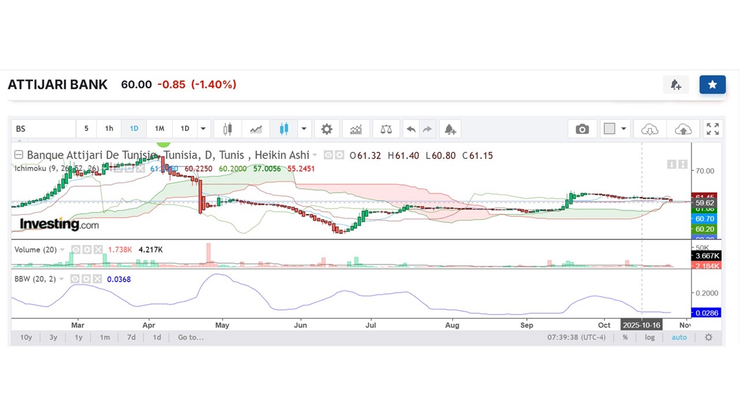740x416 pixels.
Task: Undo the last chart change
Action: (x=411, y=129)
